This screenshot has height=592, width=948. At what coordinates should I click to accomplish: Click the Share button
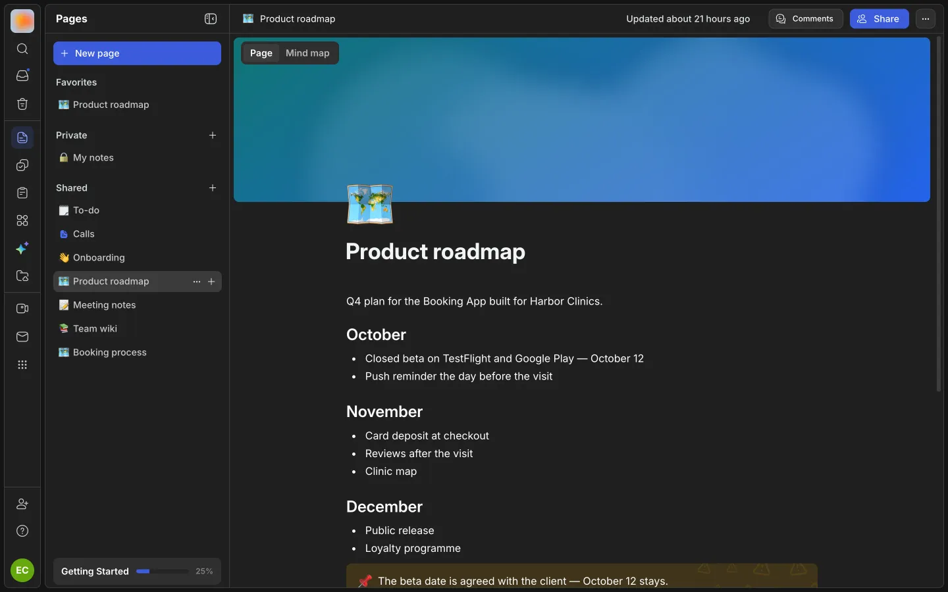tap(879, 19)
